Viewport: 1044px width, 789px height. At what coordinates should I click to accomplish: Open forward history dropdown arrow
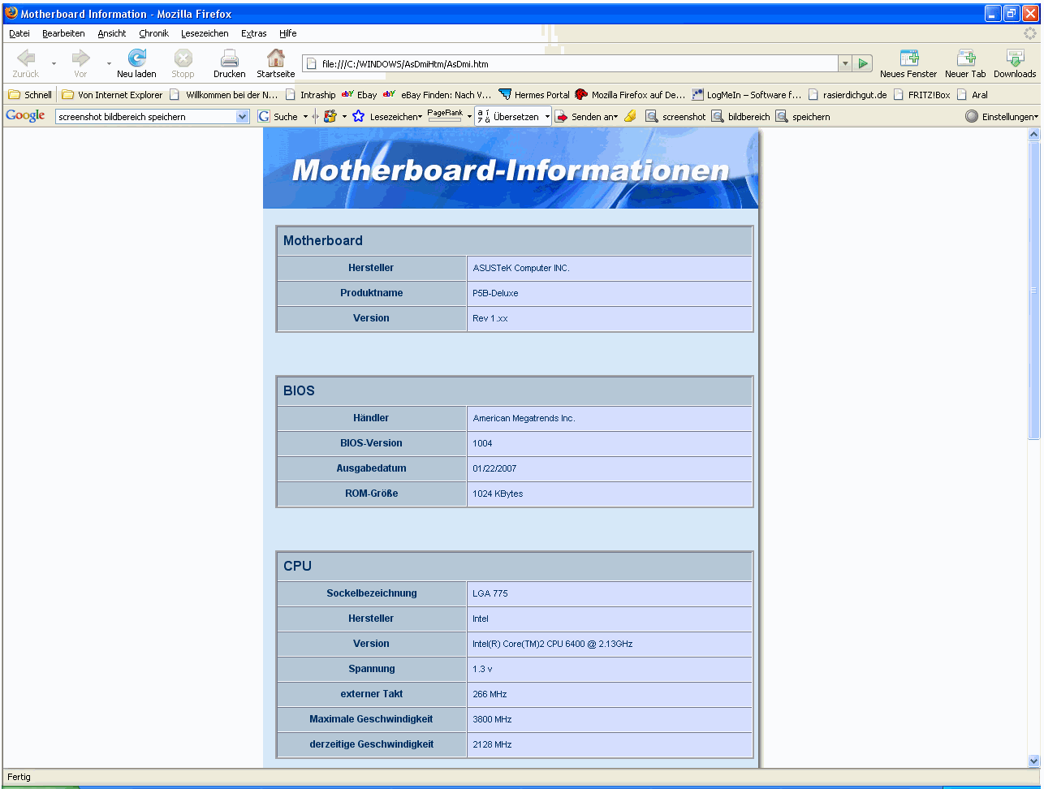point(109,63)
